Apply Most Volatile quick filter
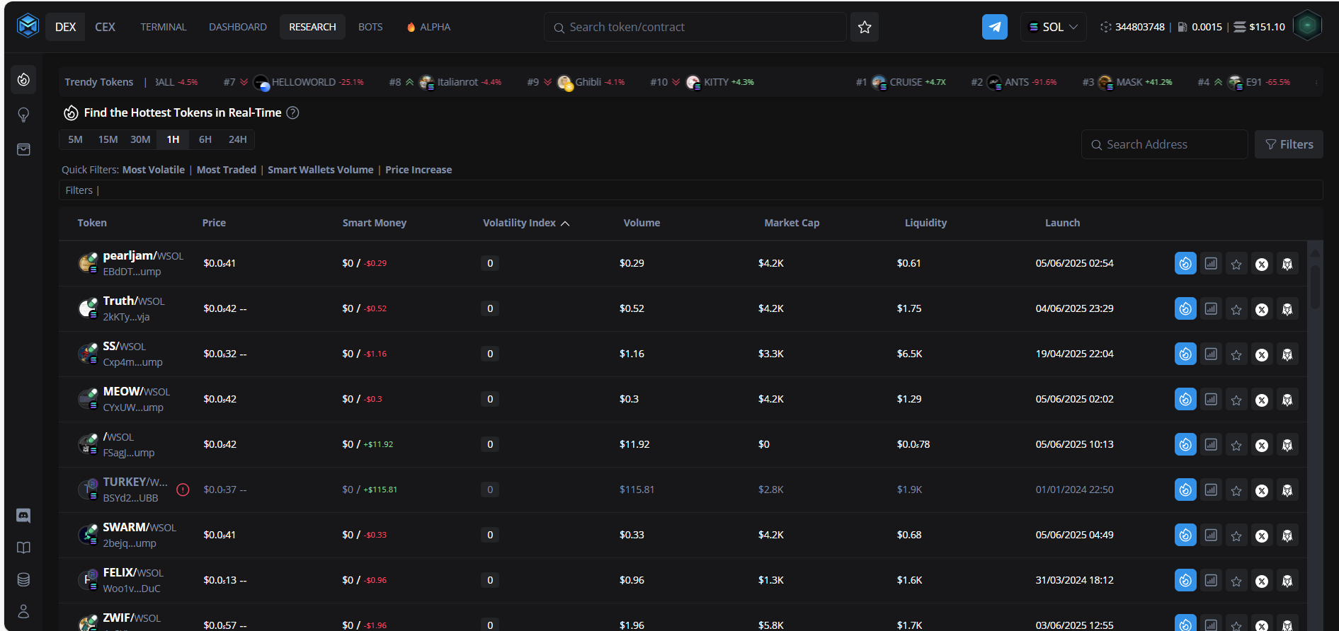Image resolution: width=1339 pixels, height=631 pixels. click(154, 170)
